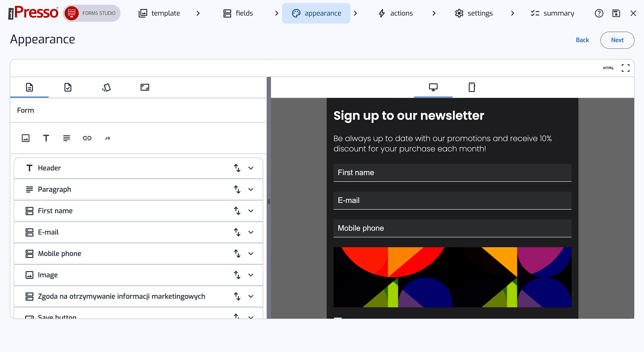This screenshot has height=352, width=644.
Task: Add an image element to the form
Action: [25, 138]
